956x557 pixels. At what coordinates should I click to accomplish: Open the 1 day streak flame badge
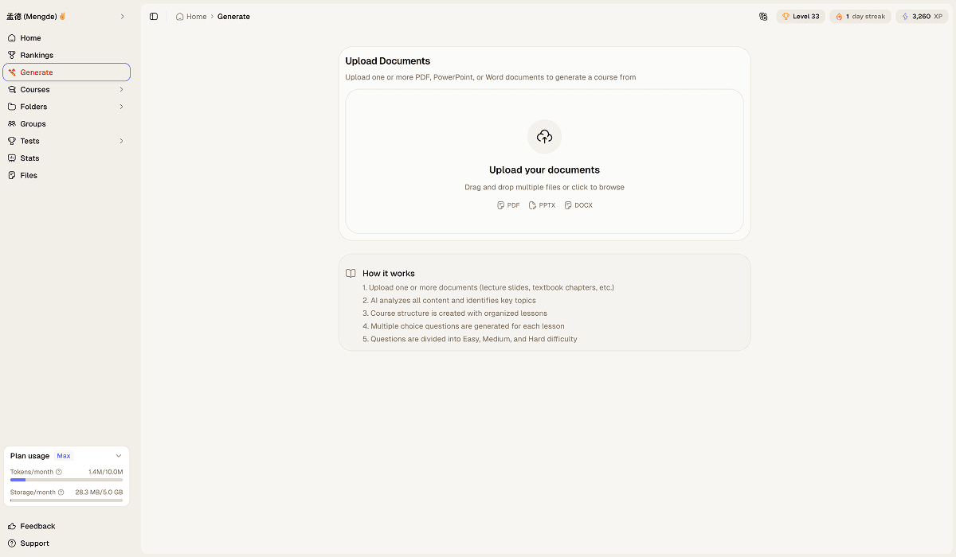tap(860, 16)
